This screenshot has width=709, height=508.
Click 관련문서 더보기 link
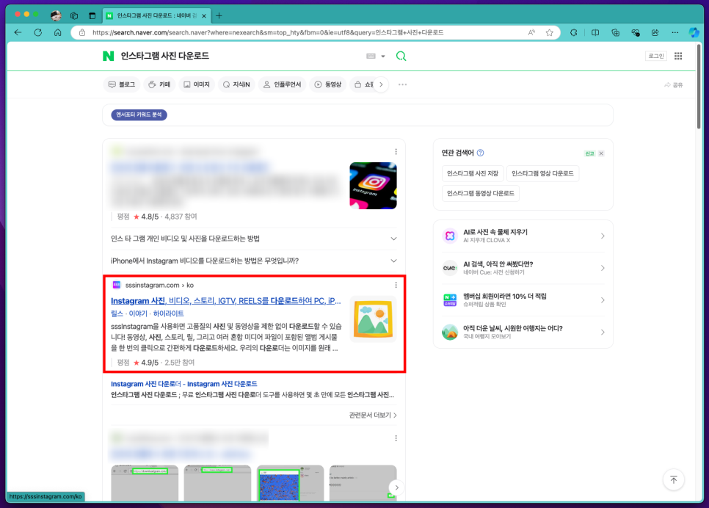coord(373,416)
